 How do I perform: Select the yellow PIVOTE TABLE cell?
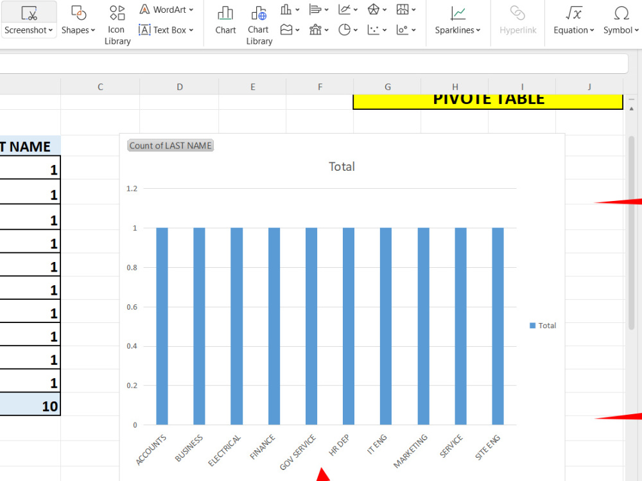click(x=488, y=101)
